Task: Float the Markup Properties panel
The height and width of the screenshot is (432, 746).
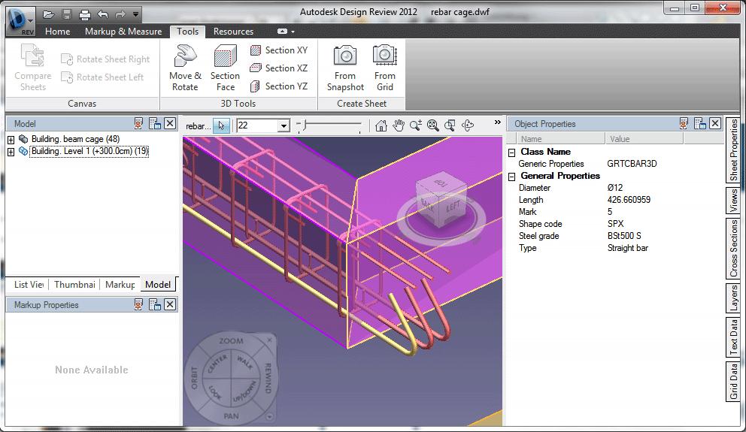Action: 155,304
